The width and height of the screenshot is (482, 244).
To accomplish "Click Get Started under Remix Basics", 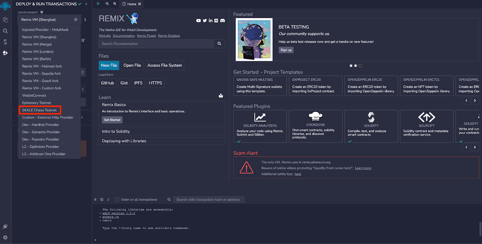I will pyautogui.click(x=112, y=120).
